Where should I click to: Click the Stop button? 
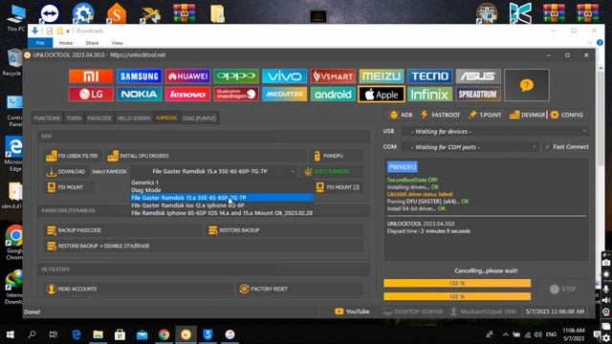(x=562, y=289)
